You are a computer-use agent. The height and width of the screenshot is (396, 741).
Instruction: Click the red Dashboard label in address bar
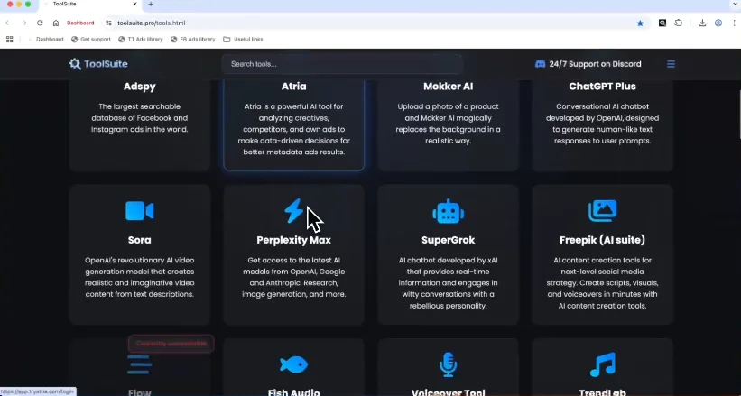pyautogui.click(x=80, y=23)
